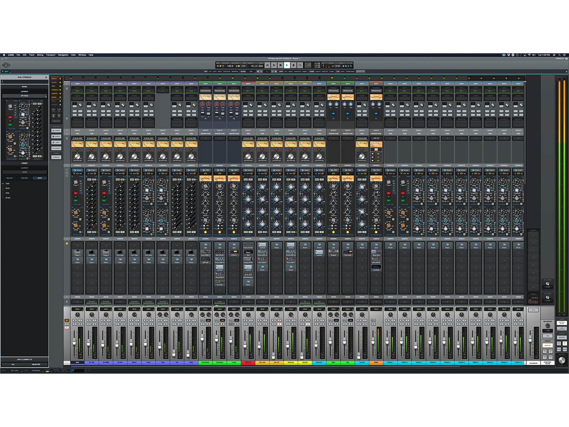Click the skip-forward transport icon
This screenshot has width=569, height=427.
tap(274, 65)
